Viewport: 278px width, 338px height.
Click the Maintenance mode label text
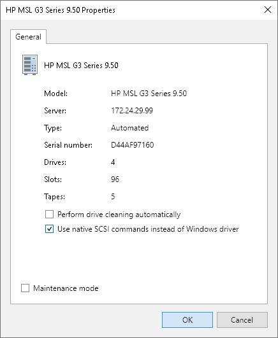pos(66,288)
